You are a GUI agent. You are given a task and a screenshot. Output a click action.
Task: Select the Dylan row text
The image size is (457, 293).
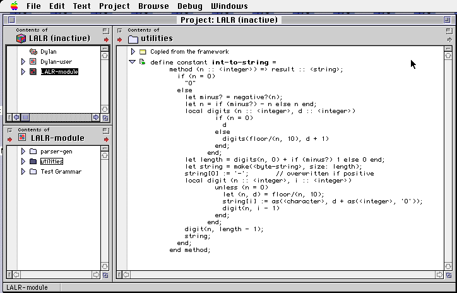click(x=49, y=52)
